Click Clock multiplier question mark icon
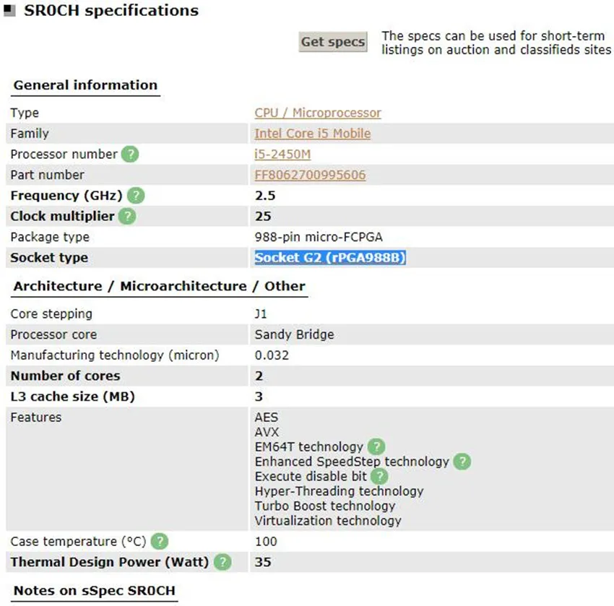The image size is (614, 606). click(x=127, y=216)
